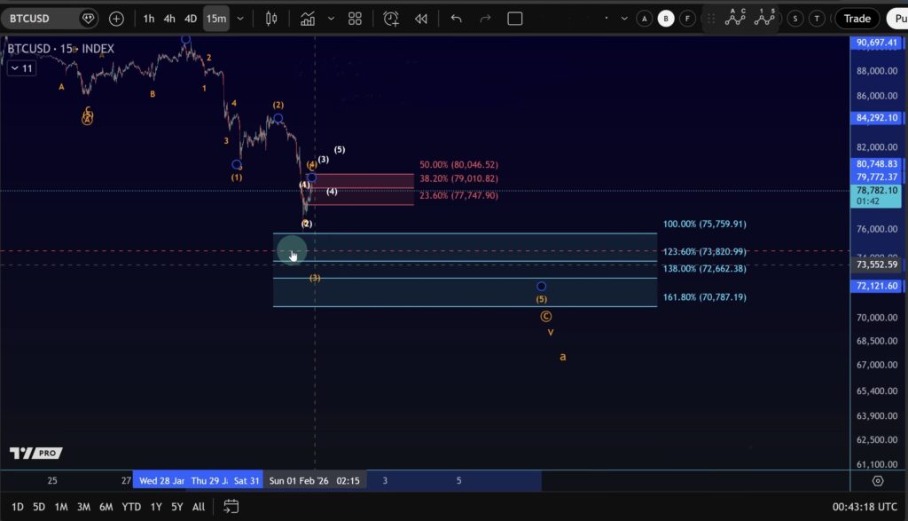The image size is (908, 521).
Task: Open the Indicators panel icon
Action: pyautogui.click(x=308, y=19)
